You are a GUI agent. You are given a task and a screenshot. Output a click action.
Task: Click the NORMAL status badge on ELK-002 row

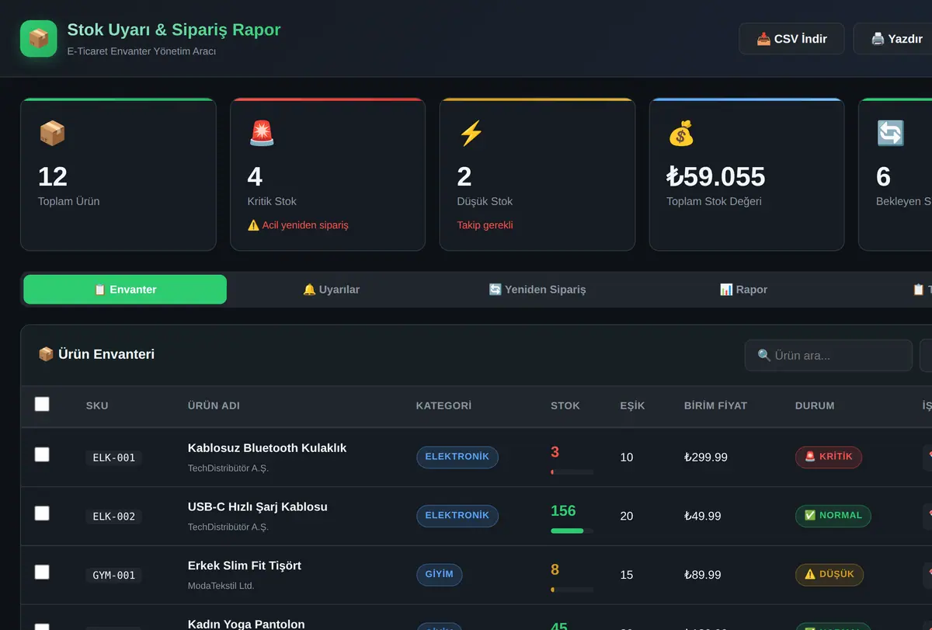(x=833, y=516)
